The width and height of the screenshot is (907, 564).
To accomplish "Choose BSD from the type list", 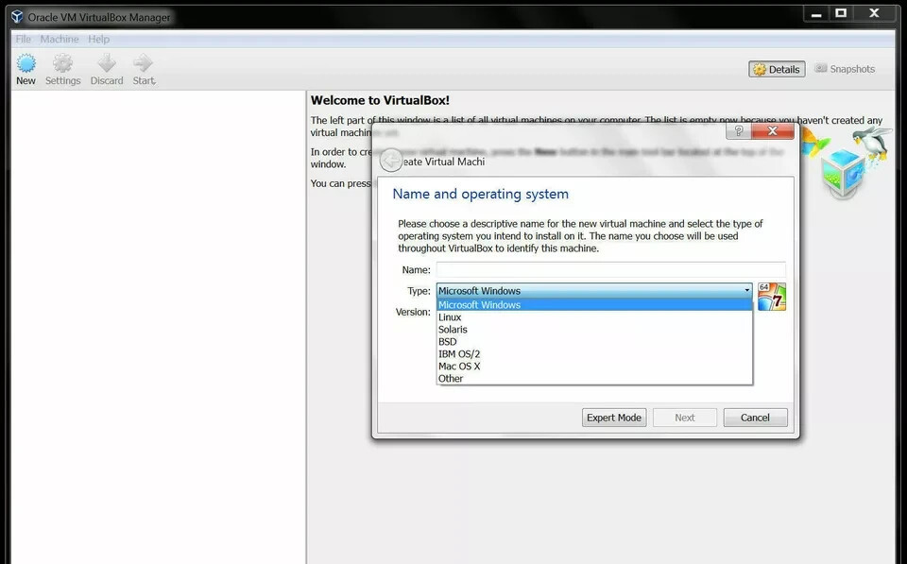I will (x=594, y=341).
